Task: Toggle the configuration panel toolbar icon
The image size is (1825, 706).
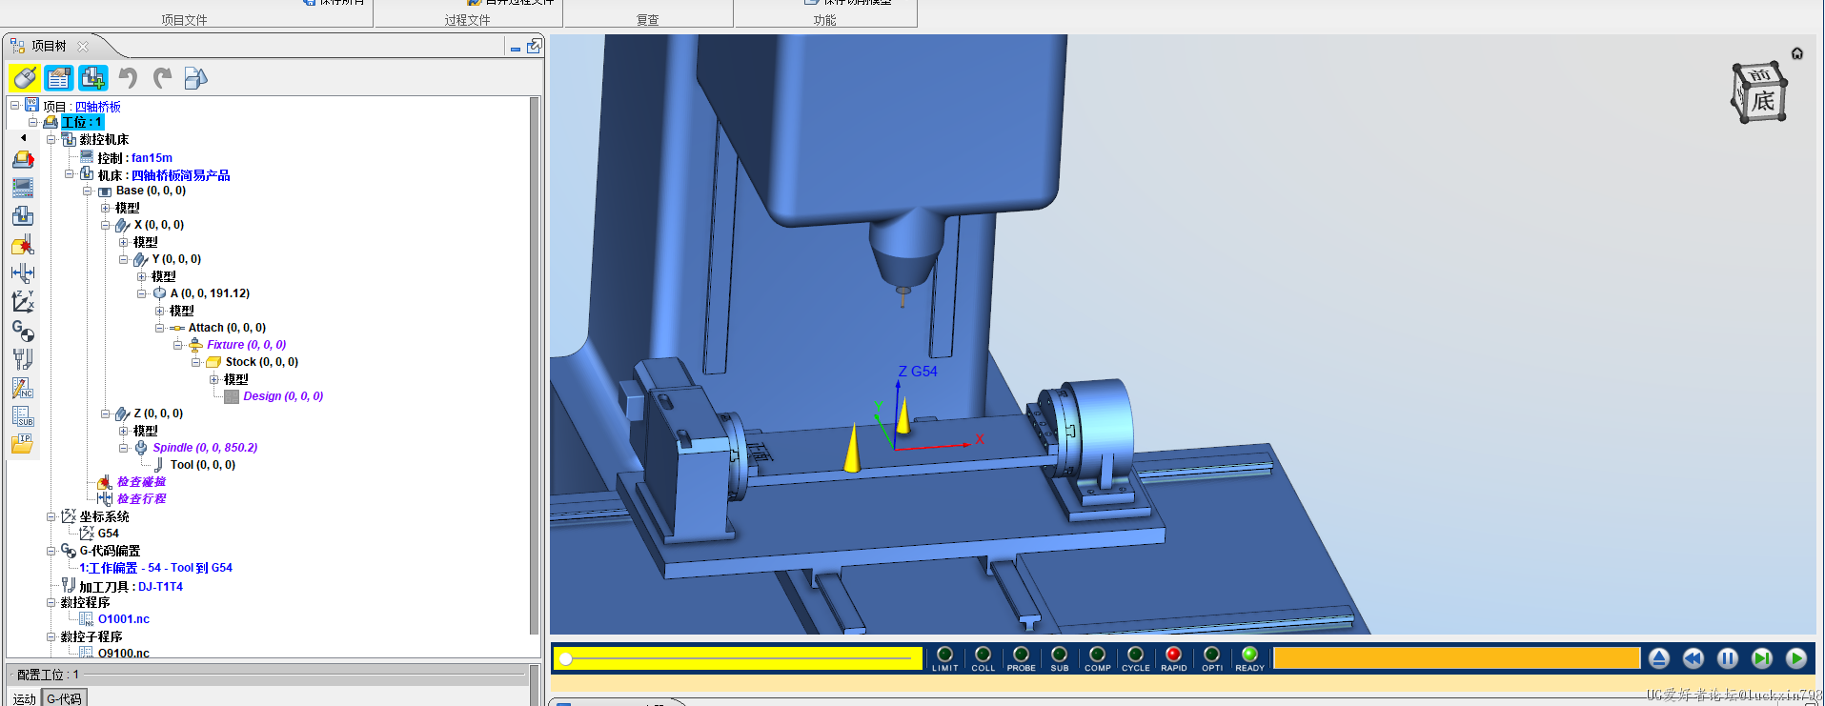Action: 59,78
